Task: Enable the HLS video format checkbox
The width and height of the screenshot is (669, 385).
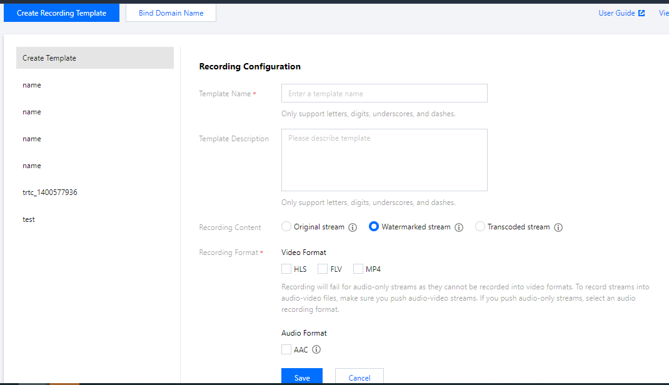Action: point(286,269)
